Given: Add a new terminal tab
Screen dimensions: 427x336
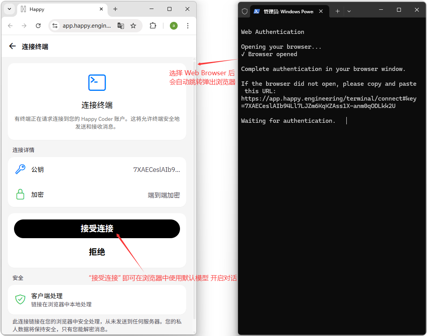Looking at the screenshot, I should [337, 11].
